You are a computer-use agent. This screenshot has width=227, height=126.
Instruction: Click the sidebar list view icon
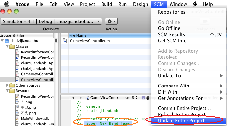pyautogui.click(x=56, y=41)
